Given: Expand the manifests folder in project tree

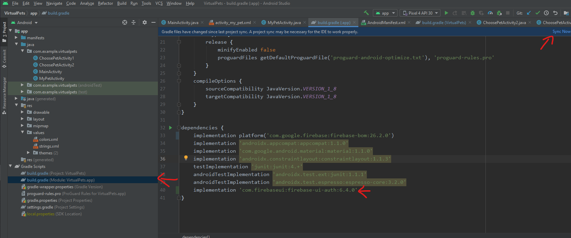Looking at the screenshot, I should tap(16, 38).
